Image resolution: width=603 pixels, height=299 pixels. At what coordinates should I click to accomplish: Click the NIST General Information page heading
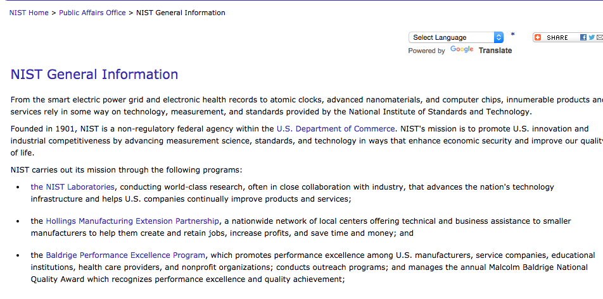coord(94,74)
